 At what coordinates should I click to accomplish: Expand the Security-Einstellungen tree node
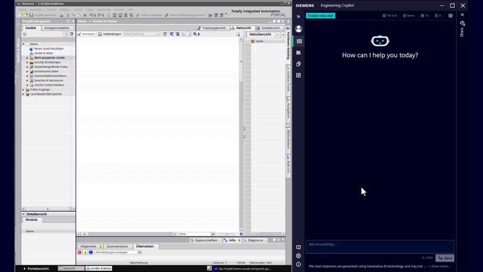(27, 62)
